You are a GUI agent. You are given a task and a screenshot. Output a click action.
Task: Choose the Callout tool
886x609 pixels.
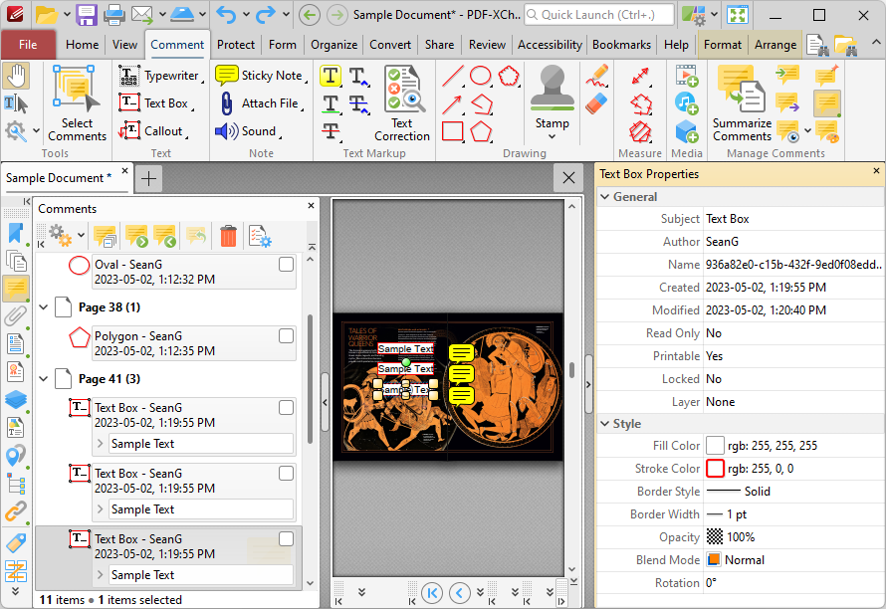click(153, 131)
